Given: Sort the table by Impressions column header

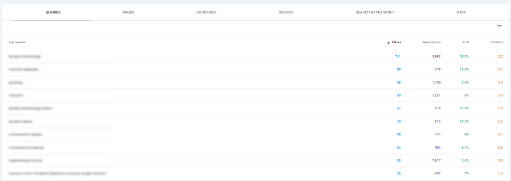Looking at the screenshot, I should [432, 42].
